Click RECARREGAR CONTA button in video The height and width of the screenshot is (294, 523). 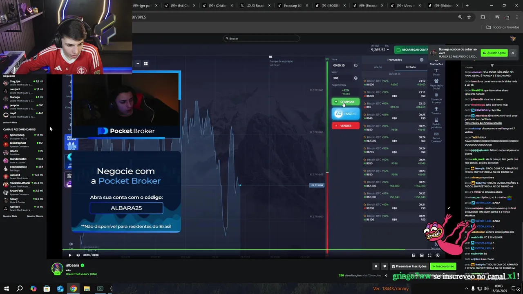point(412,49)
